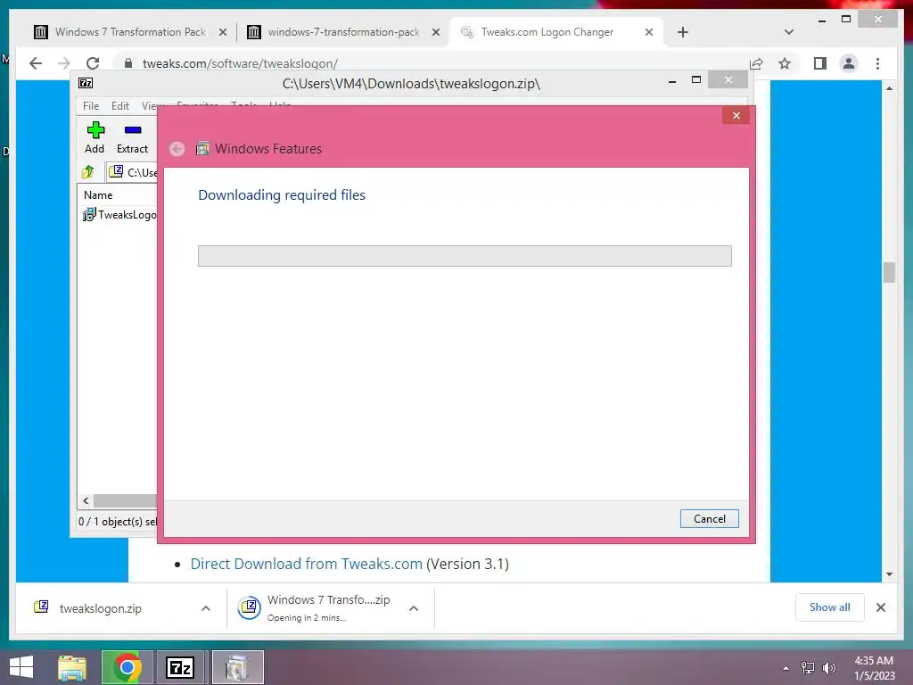Click Windows Features taskbar icon
The width and height of the screenshot is (913, 685).
(x=237, y=667)
